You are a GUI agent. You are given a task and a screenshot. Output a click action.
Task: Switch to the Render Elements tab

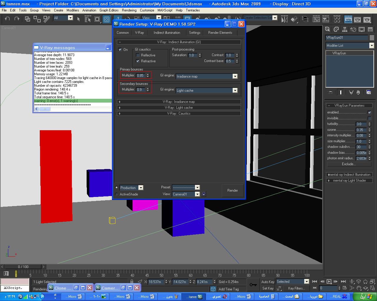click(220, 33)
